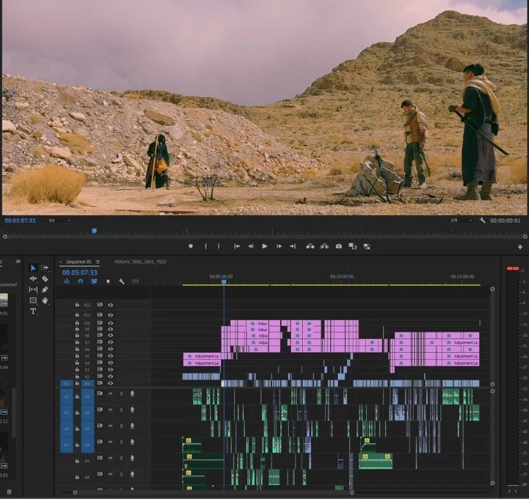Screen dimensions: 529x499
Task: Mute audio track A1
Action: tap(111, 394)
